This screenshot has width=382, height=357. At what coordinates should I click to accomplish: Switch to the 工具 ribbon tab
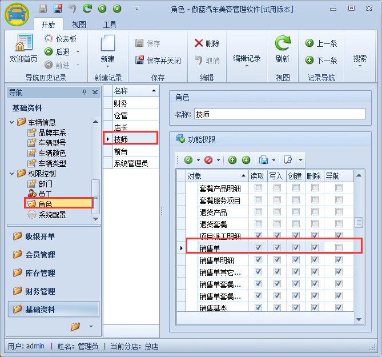click(x=110, y=25)
